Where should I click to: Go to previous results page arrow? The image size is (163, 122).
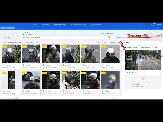click(x=93, y=98)
